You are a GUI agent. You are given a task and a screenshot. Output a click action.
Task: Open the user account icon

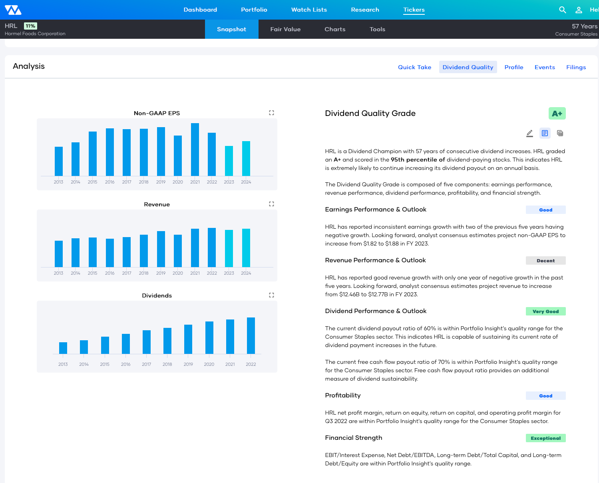579,10
